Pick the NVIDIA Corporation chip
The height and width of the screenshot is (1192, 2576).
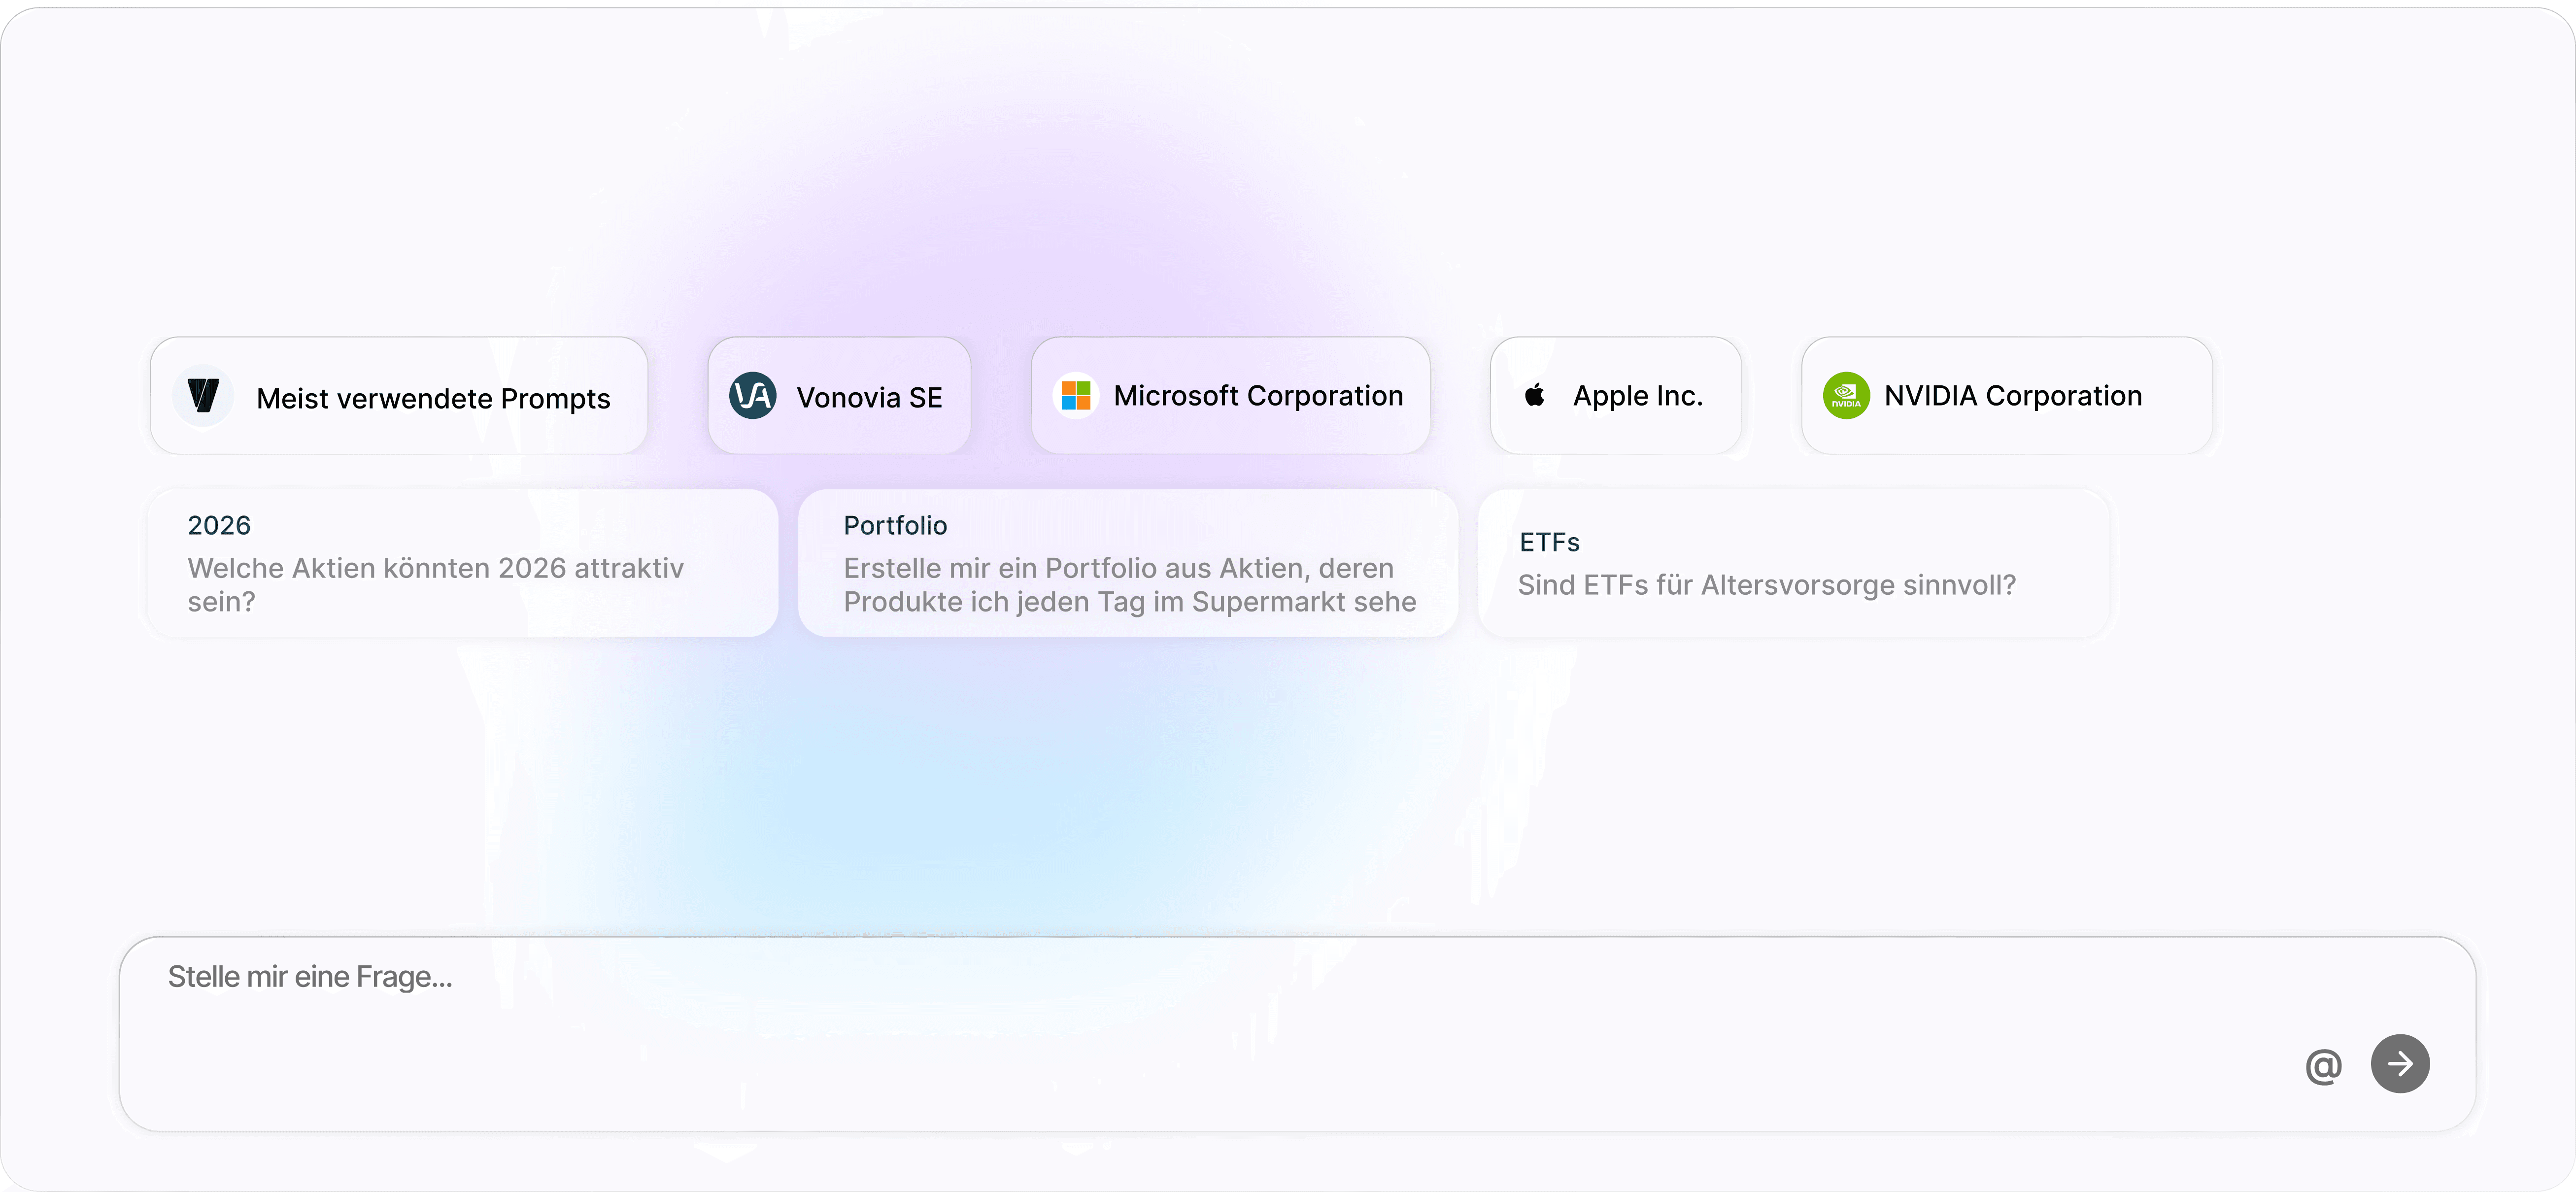pyautogui.click(x=2012, y=396)
